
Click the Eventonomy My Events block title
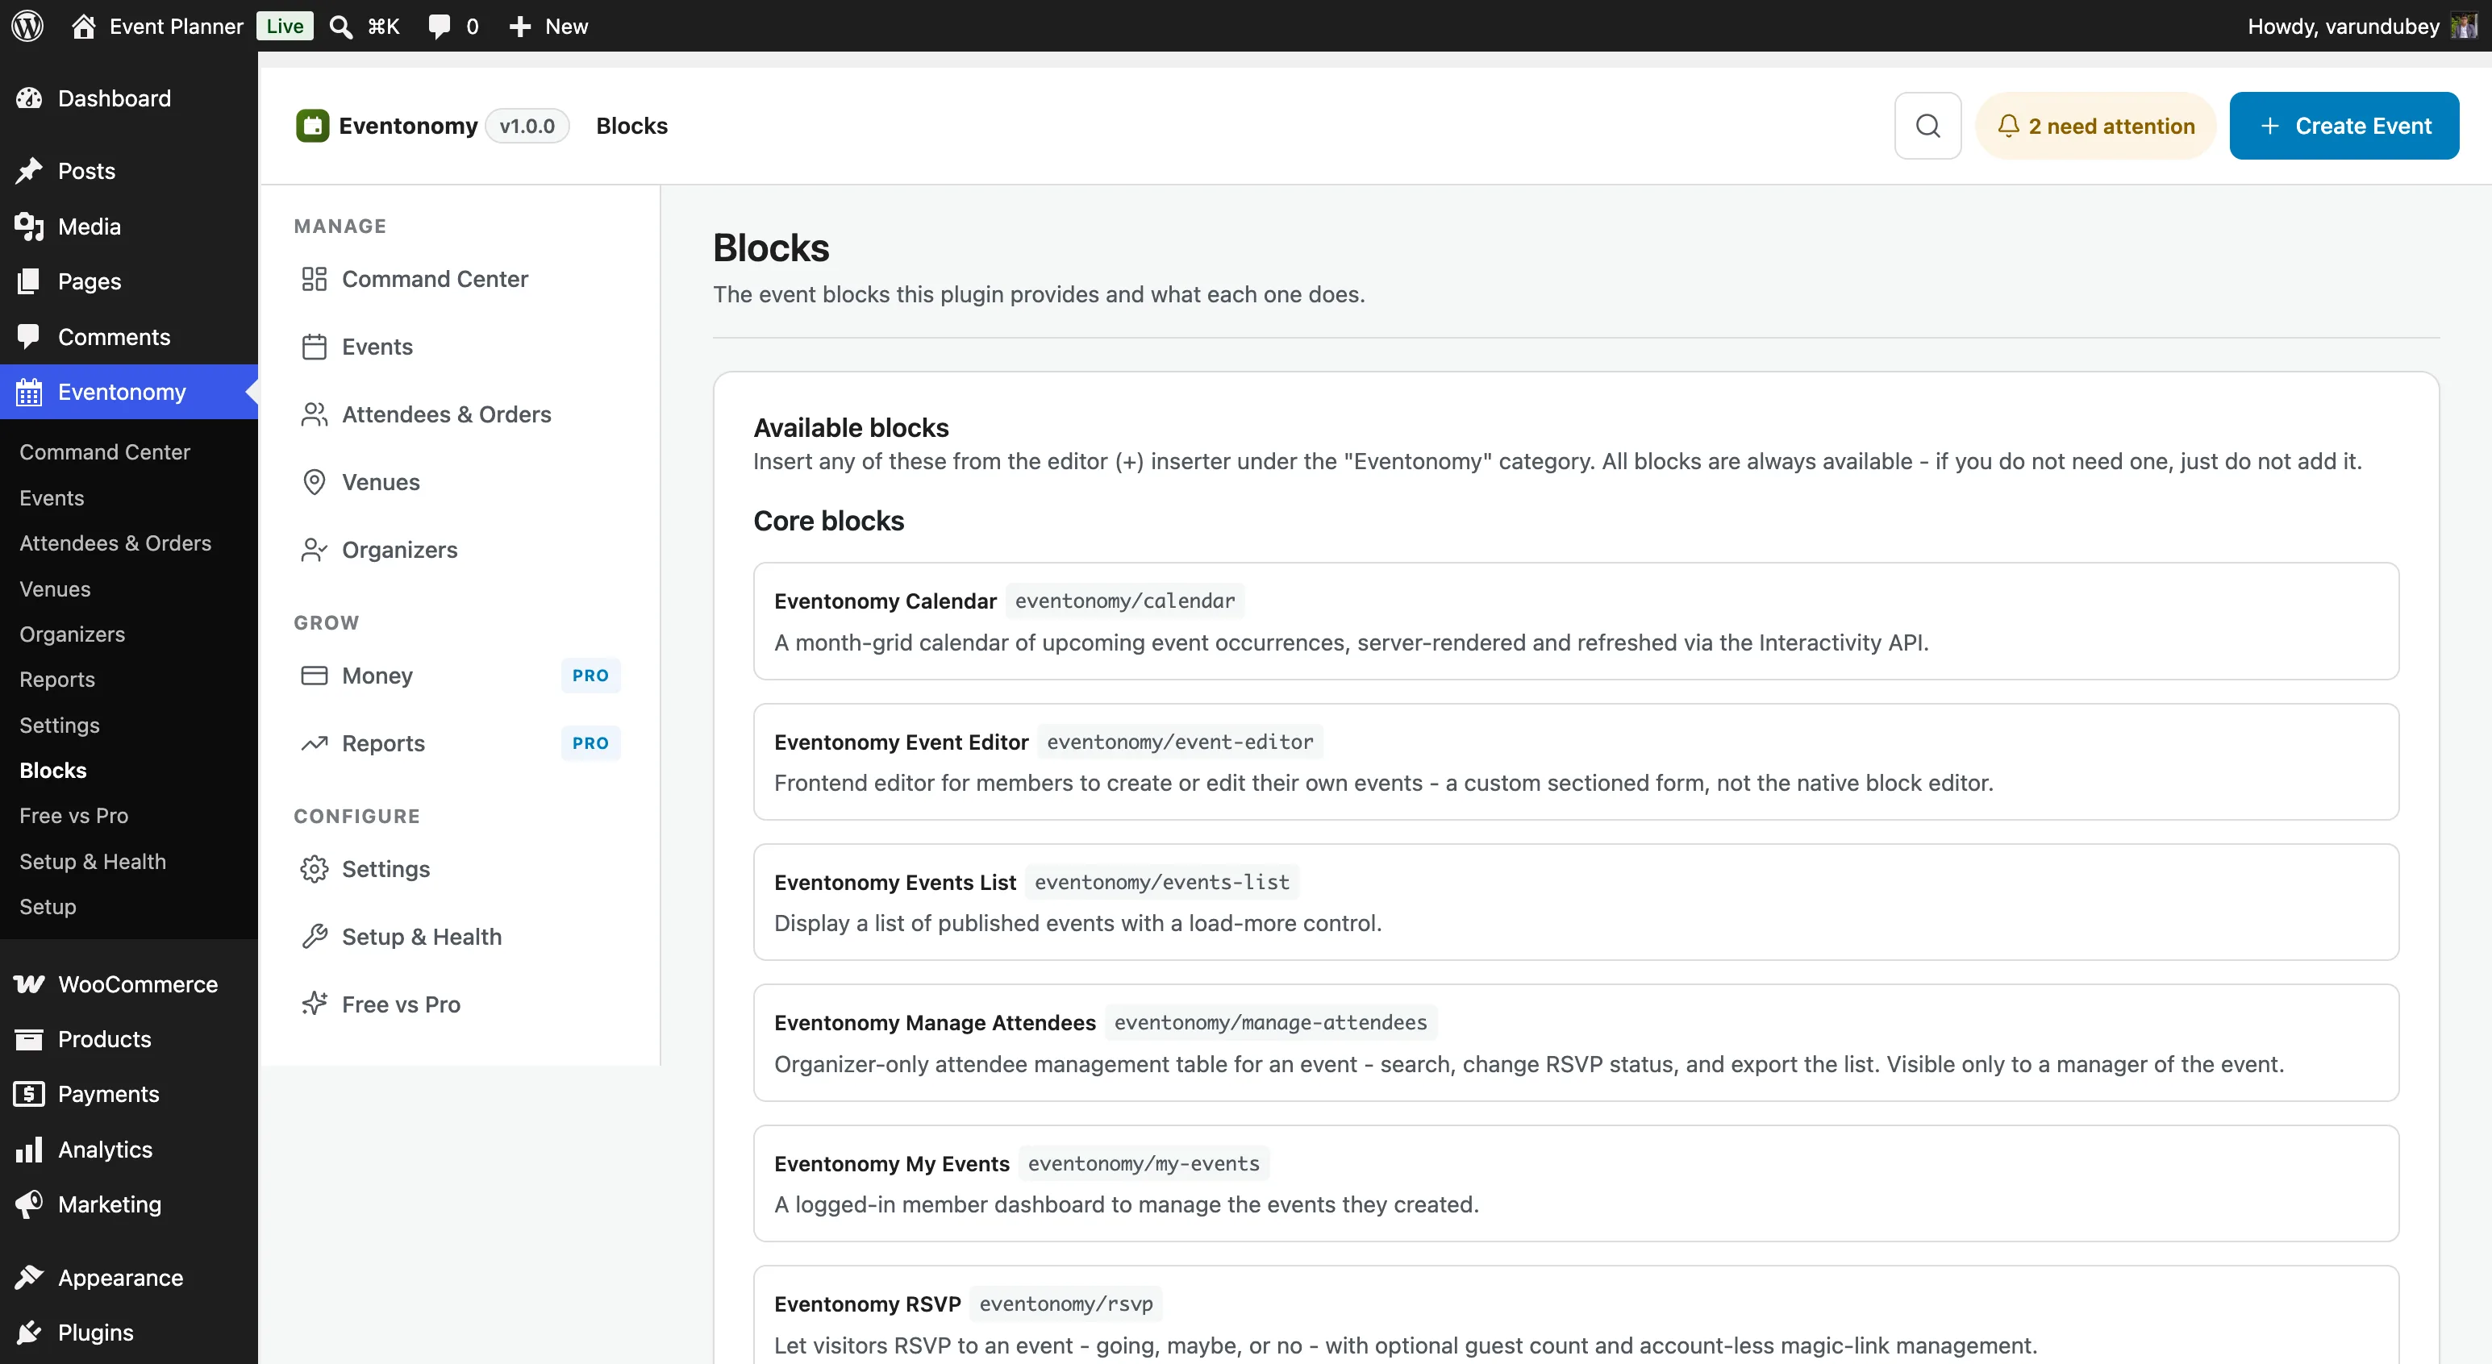pyautogui.click(x=892, y=1164)
